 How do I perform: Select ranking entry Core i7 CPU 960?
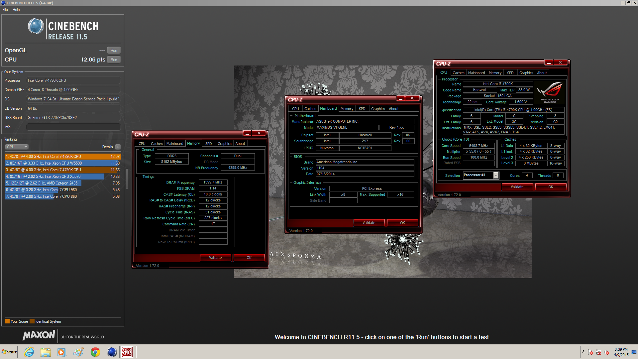(63, 190)
